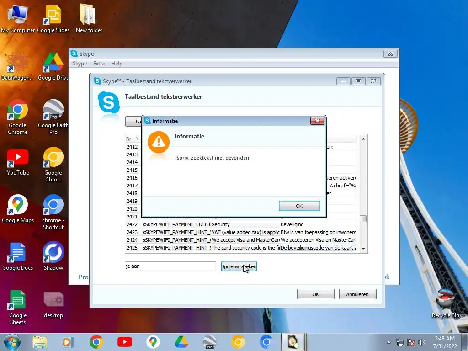Screen dimensions: 468x351
Task: Open the YouTube desktop shortcut
Action: tap(18, 163)
